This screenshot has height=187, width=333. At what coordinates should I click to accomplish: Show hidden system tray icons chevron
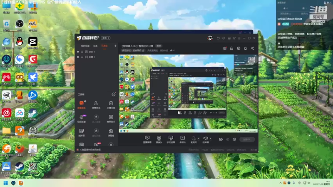(281, 183)
